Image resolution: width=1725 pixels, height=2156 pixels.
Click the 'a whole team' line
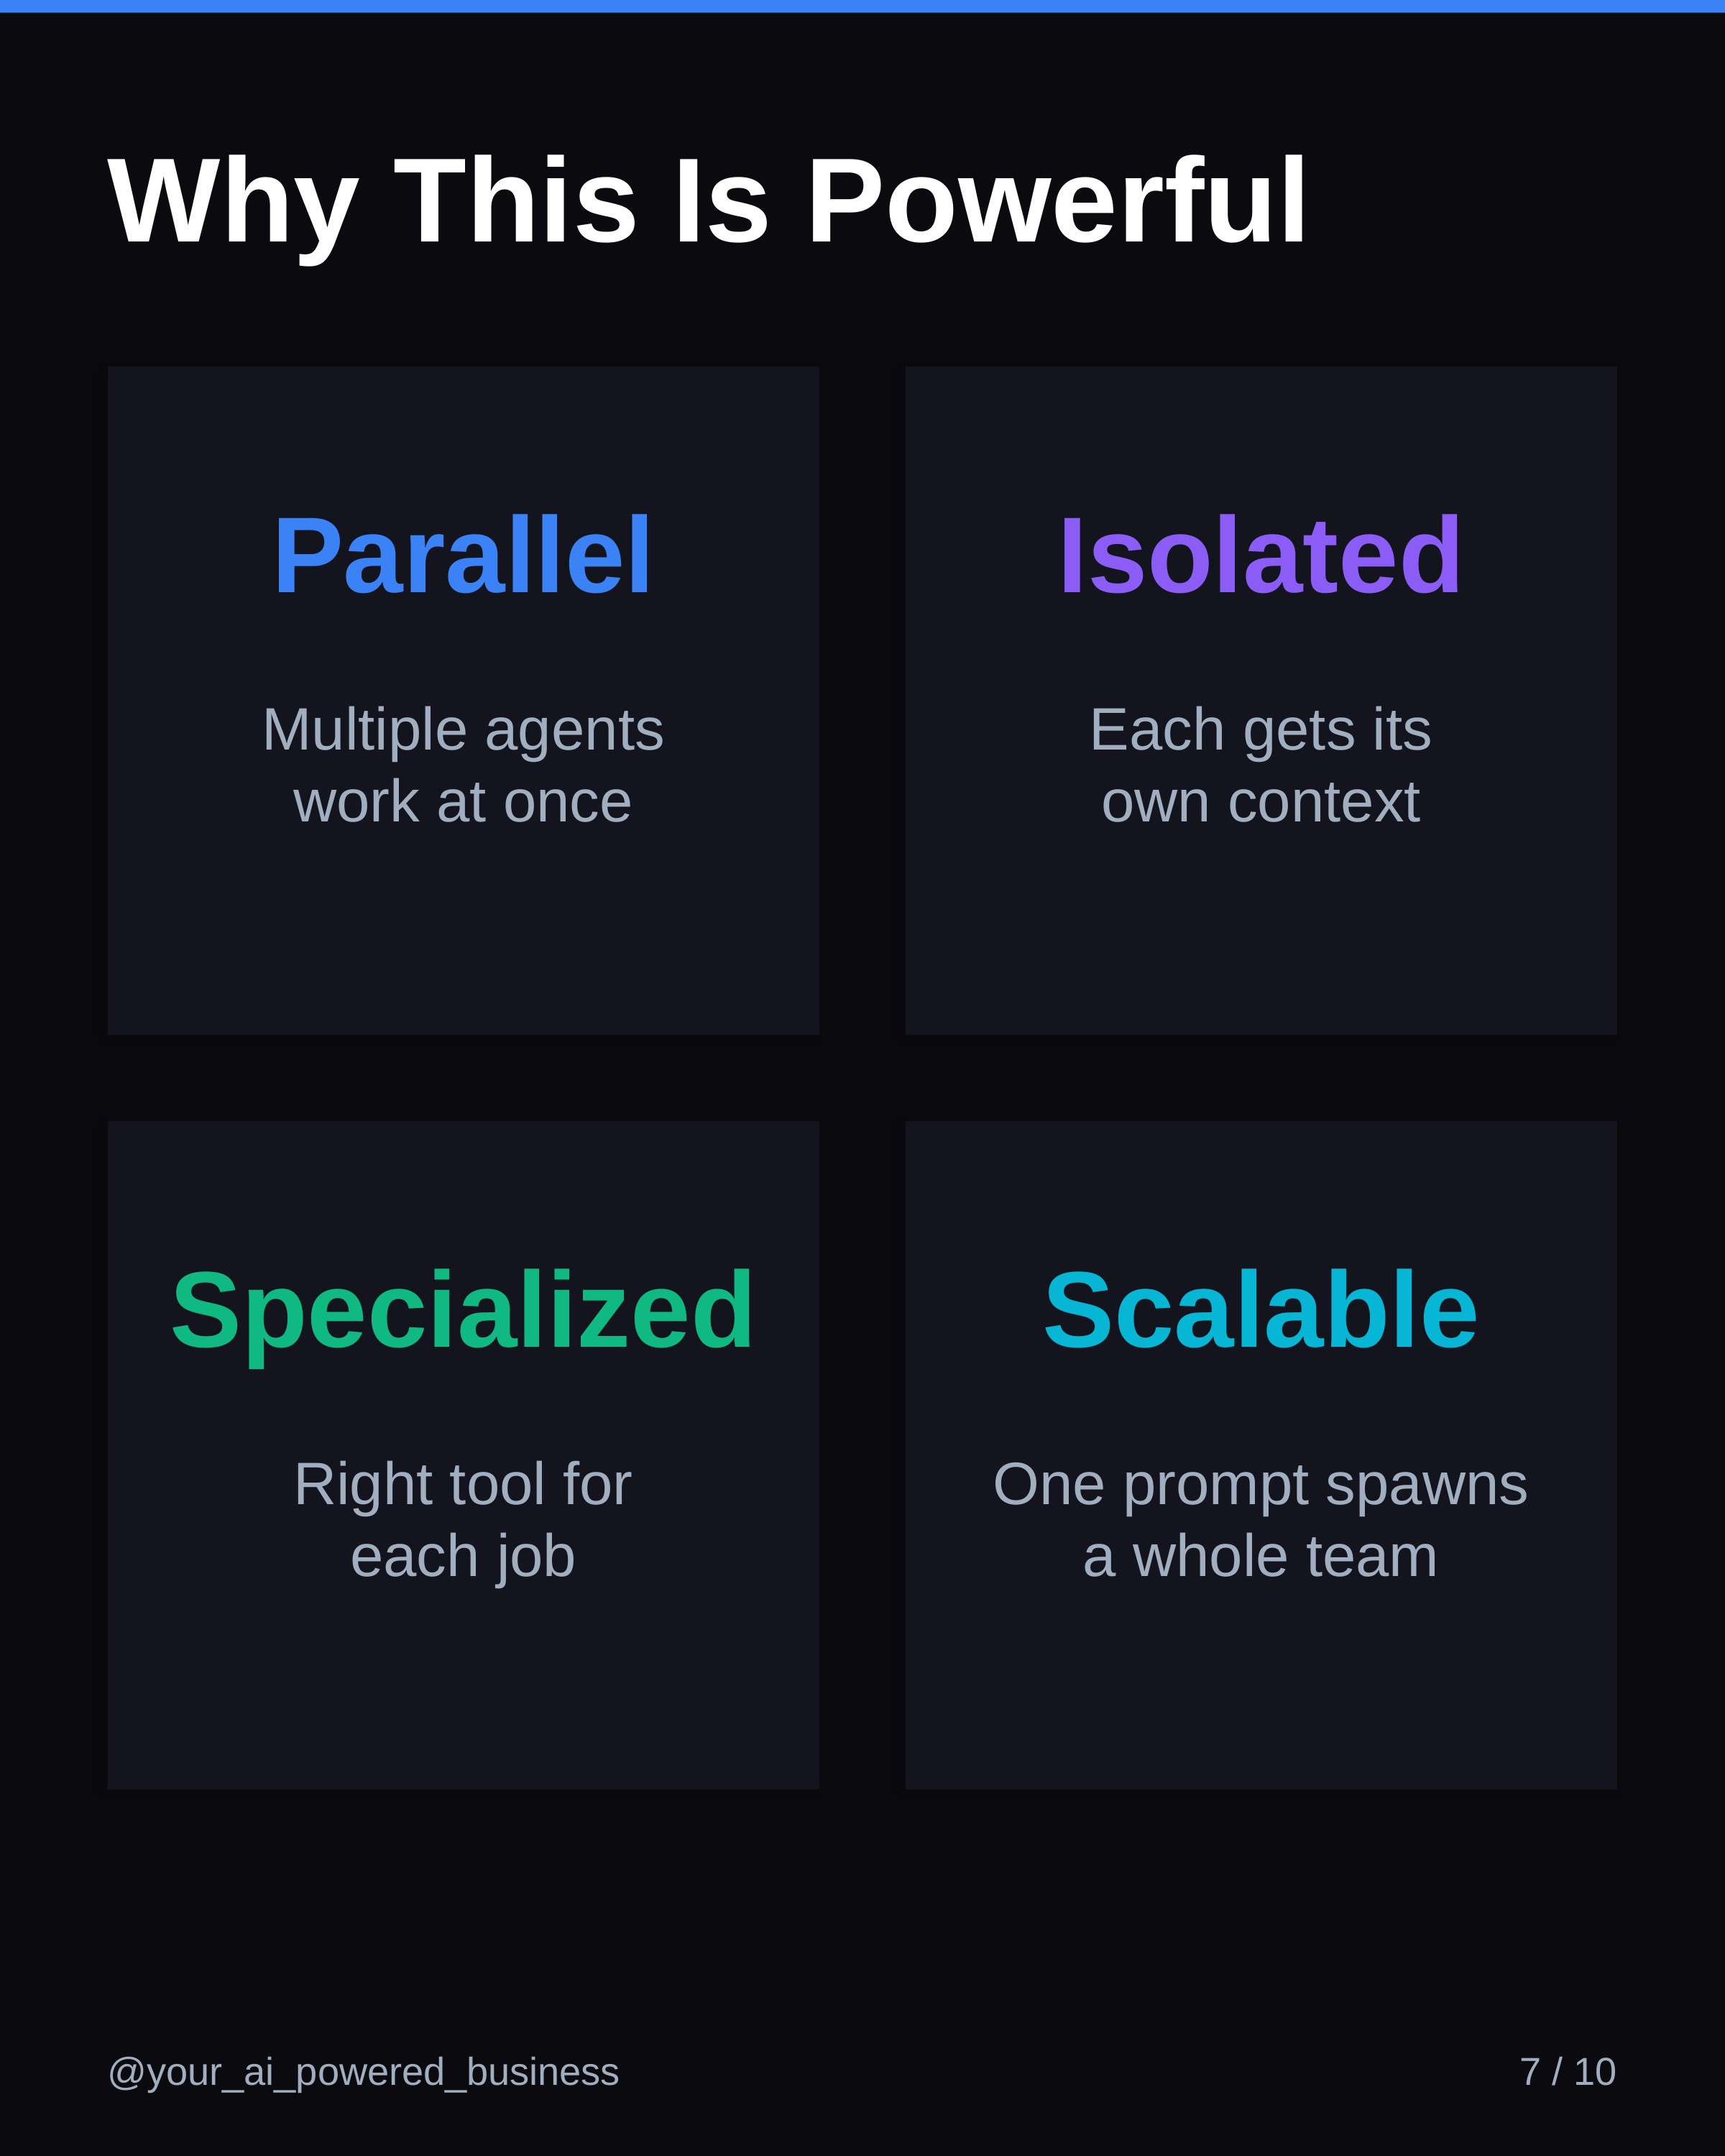[x=1260, y=1556]
